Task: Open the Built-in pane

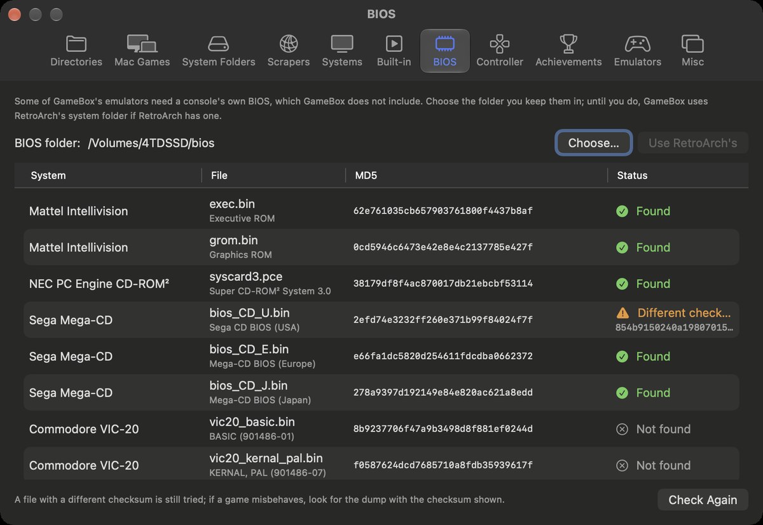Action: pyautogui.click(x=394, y=51)
